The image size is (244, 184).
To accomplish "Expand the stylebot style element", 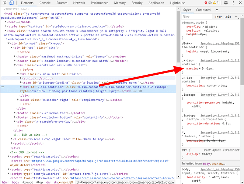I will pos(6,26).
